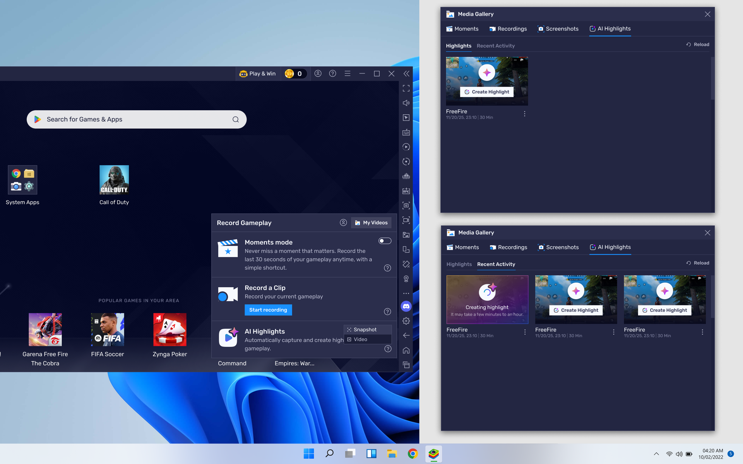Choose Video from the popup menu

click(368, 339)
